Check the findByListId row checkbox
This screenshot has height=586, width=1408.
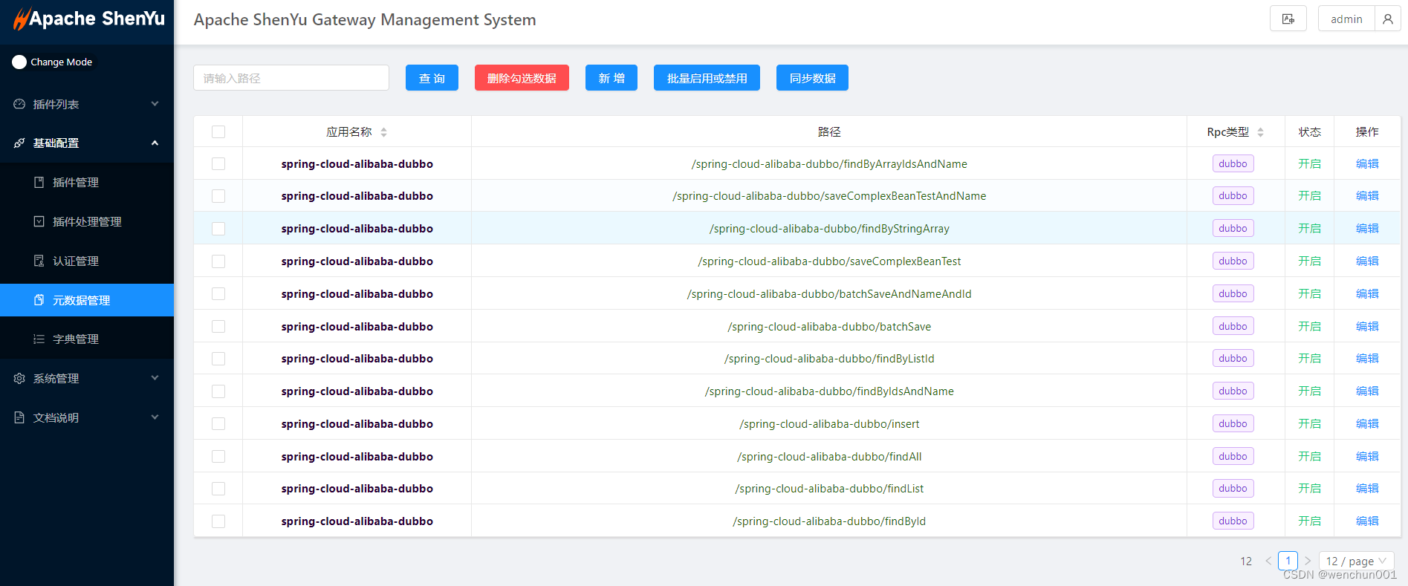click(218, 359)
